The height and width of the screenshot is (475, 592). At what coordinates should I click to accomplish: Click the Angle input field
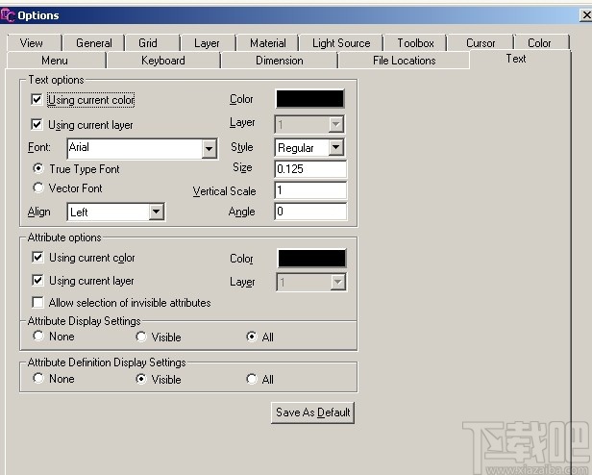point(310,212)
